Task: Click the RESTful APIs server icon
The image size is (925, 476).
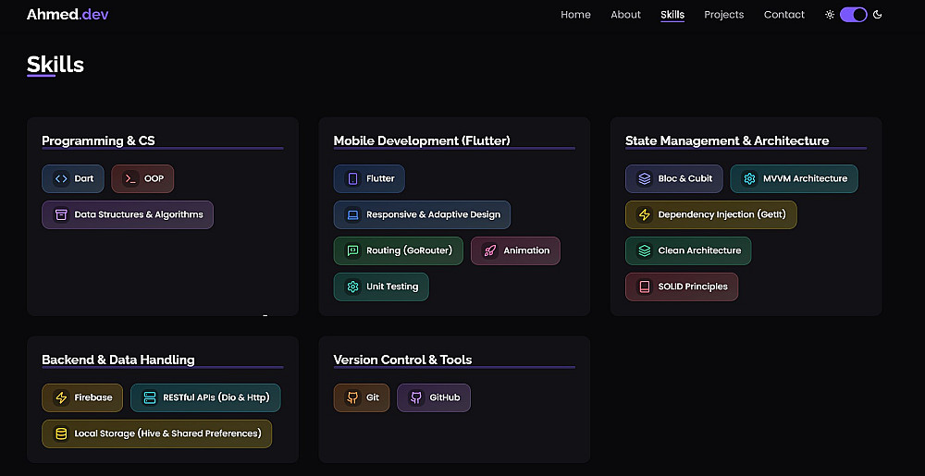Action: pyautogui.click(x=150, y=397)
